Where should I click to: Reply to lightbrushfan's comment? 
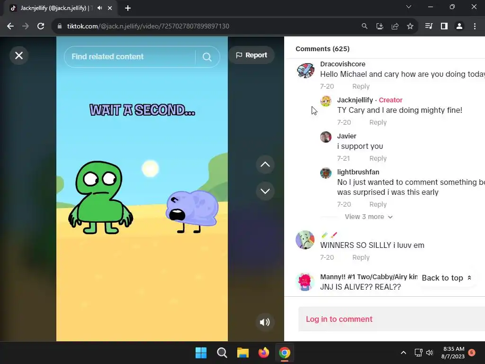(377, 204)
